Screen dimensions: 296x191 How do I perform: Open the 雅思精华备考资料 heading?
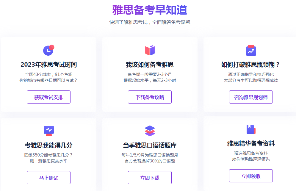[x=251, y=143]
